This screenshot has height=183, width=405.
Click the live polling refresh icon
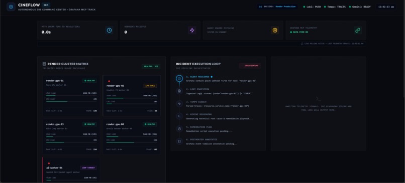(x=302, y=44)
